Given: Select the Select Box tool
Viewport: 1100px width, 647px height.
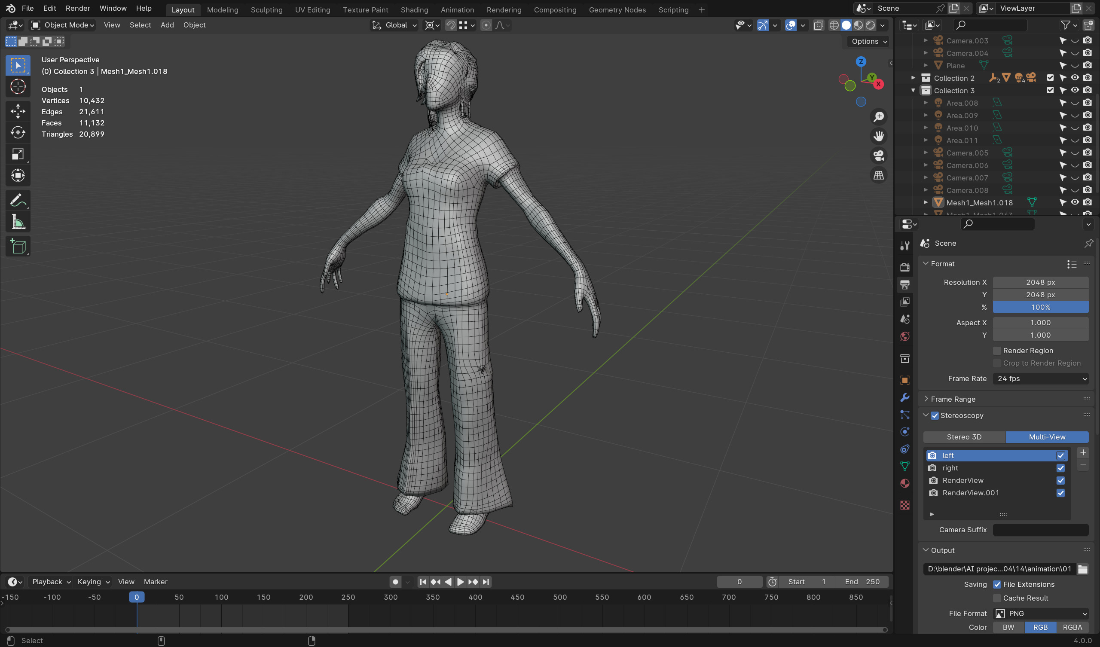Looking at the screenshot, I should tap(18, 65).
